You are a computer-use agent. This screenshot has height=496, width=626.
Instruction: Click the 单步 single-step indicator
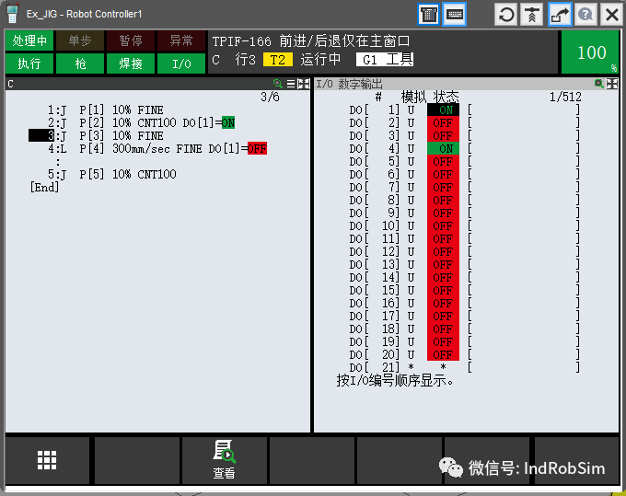(80, 40)
